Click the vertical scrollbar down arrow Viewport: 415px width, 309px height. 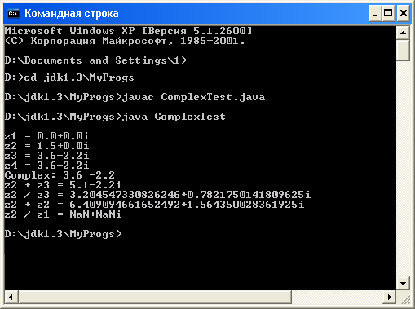click(x=403, y=284)
